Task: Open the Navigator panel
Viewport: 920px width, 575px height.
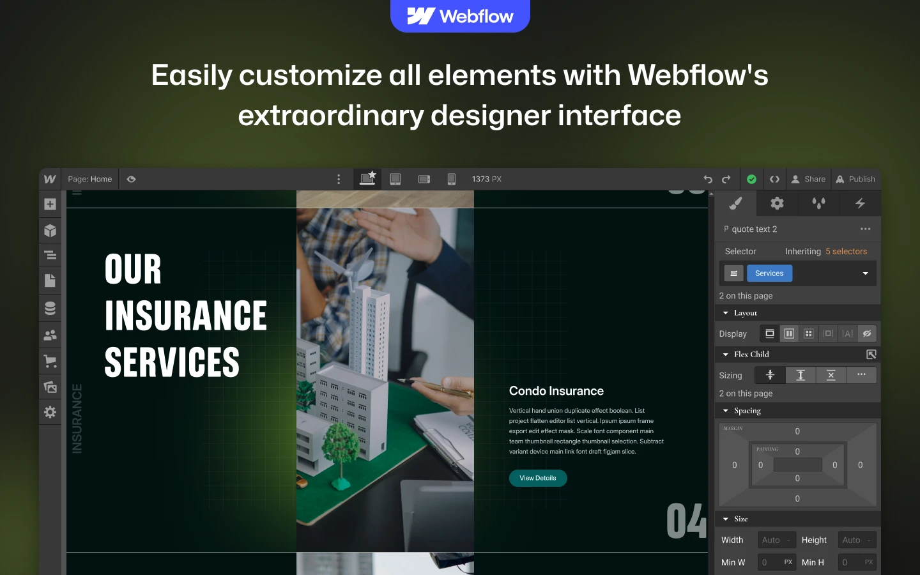Action: pyautogui.click(x=50, y=256)
